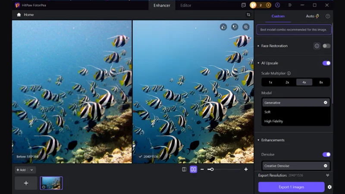Open the export settings gear

pos(329,187)
